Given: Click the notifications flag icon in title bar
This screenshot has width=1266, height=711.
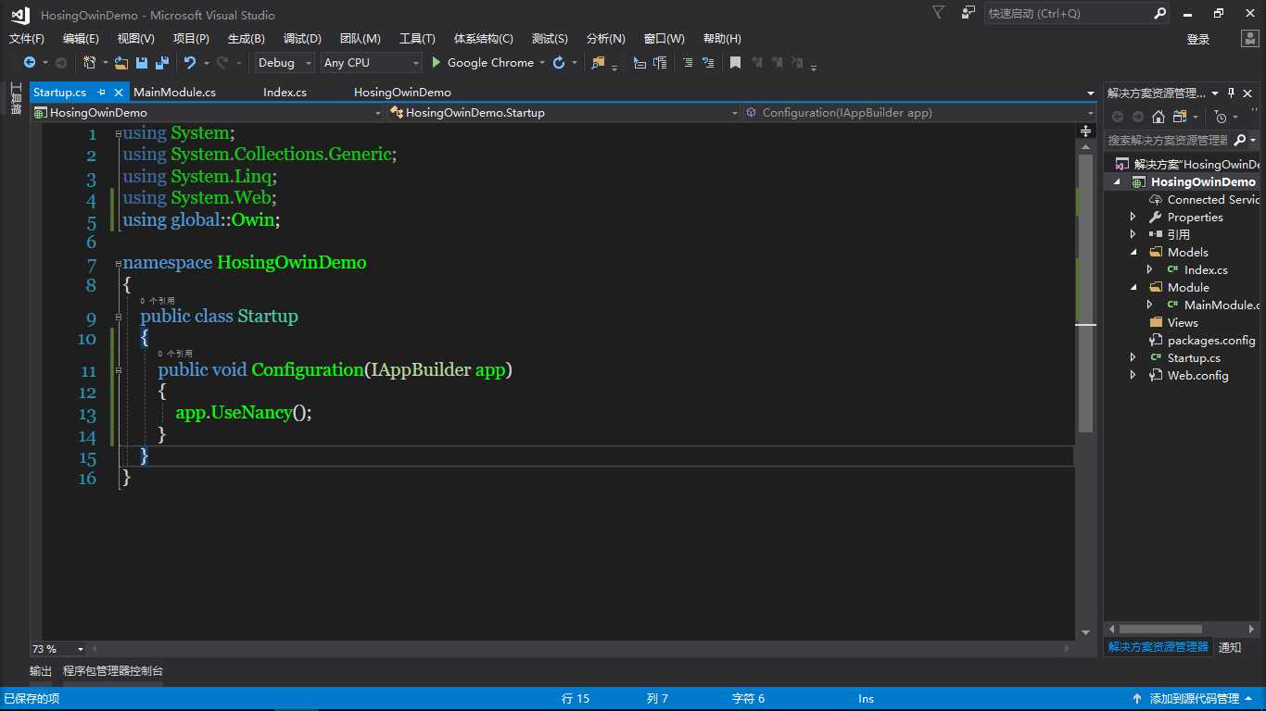Looking at the screenshot, I should point(939,13).
